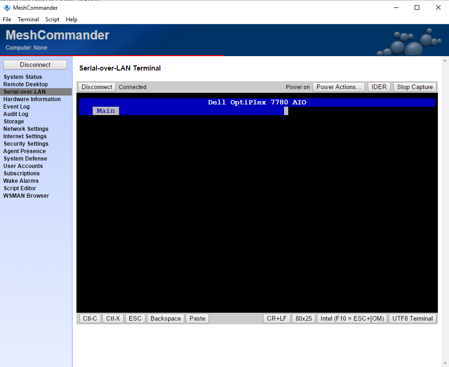The width and height of the screenshot is (449, 367).
Task: Toggle the 80x25 terminal size
Action: (x=304, y=319)
